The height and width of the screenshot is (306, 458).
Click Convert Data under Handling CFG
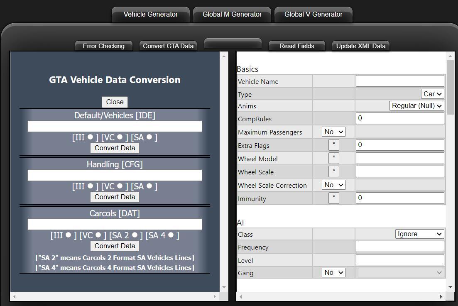click(x=115, y=197)
